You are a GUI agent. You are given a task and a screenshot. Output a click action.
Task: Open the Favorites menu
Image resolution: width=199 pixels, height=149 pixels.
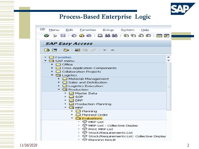pos(88,30)
